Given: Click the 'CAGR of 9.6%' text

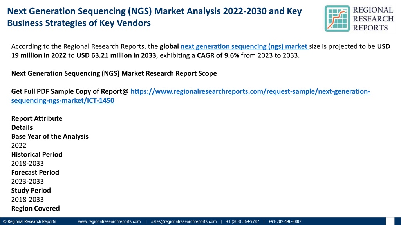Looking at the screenshot, I should [218, 55].
